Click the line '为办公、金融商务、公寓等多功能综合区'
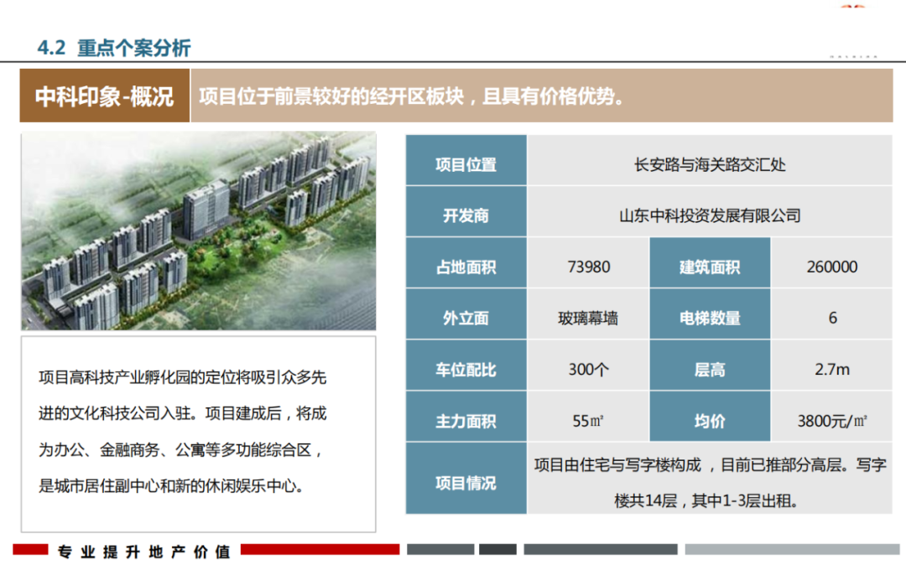 (175, 449)
